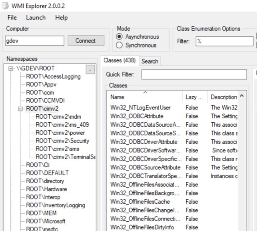Select the ROOT\cimv2\TerminalSe namespace

pos(65,157)
